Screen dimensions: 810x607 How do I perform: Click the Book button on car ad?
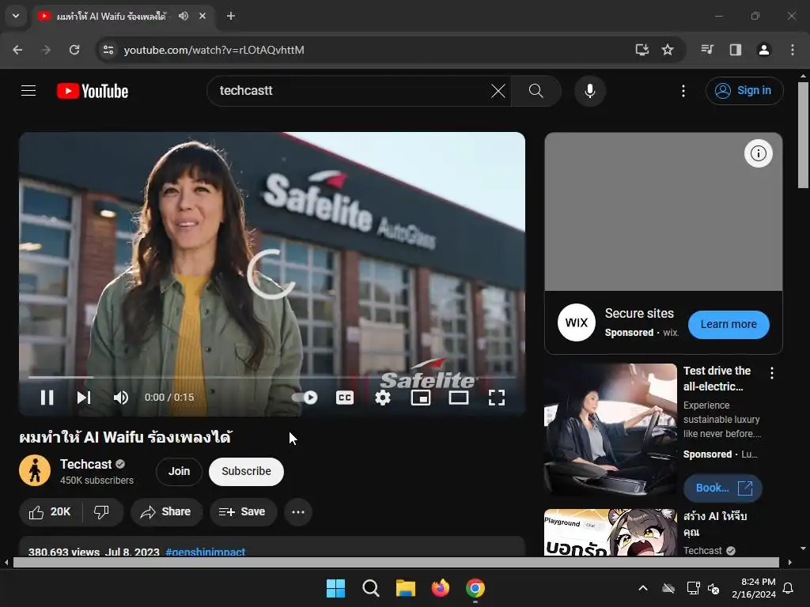pos(722,488)
